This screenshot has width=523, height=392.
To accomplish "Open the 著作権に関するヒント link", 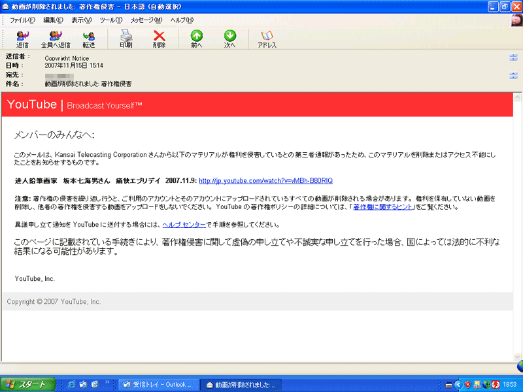I will [383, 207].
